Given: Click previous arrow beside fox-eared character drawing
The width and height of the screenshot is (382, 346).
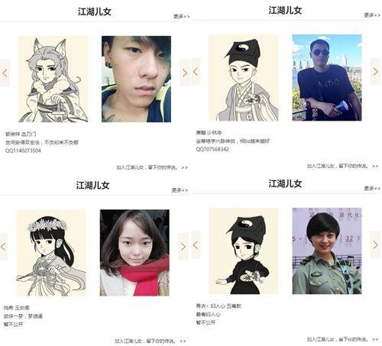Looking at the screenshot, I should tap(5, 73).
